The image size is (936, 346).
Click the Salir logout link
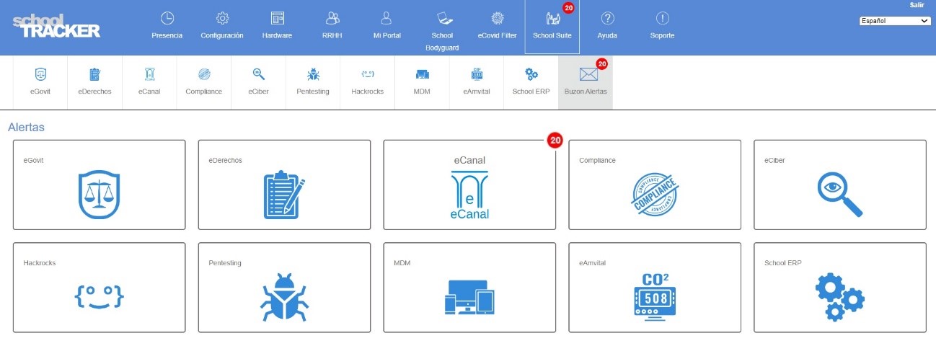coord(917,5)
